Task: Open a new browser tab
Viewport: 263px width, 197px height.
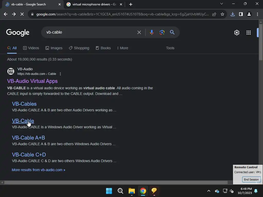Action: coord(131,4)
